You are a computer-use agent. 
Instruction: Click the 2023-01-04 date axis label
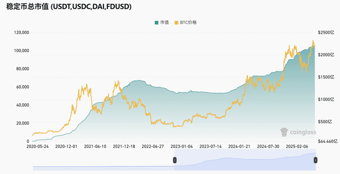tap(181, 146)
